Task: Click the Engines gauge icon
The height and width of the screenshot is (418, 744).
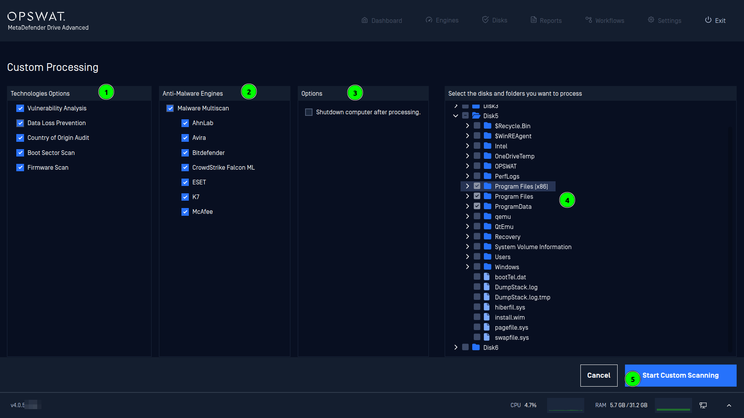Action: (x=429, y=20)
